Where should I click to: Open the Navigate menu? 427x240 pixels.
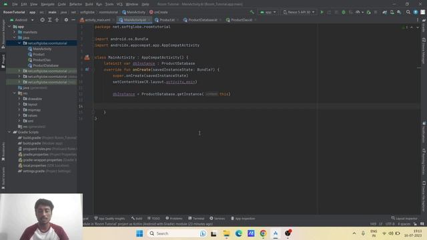[47, 4]
